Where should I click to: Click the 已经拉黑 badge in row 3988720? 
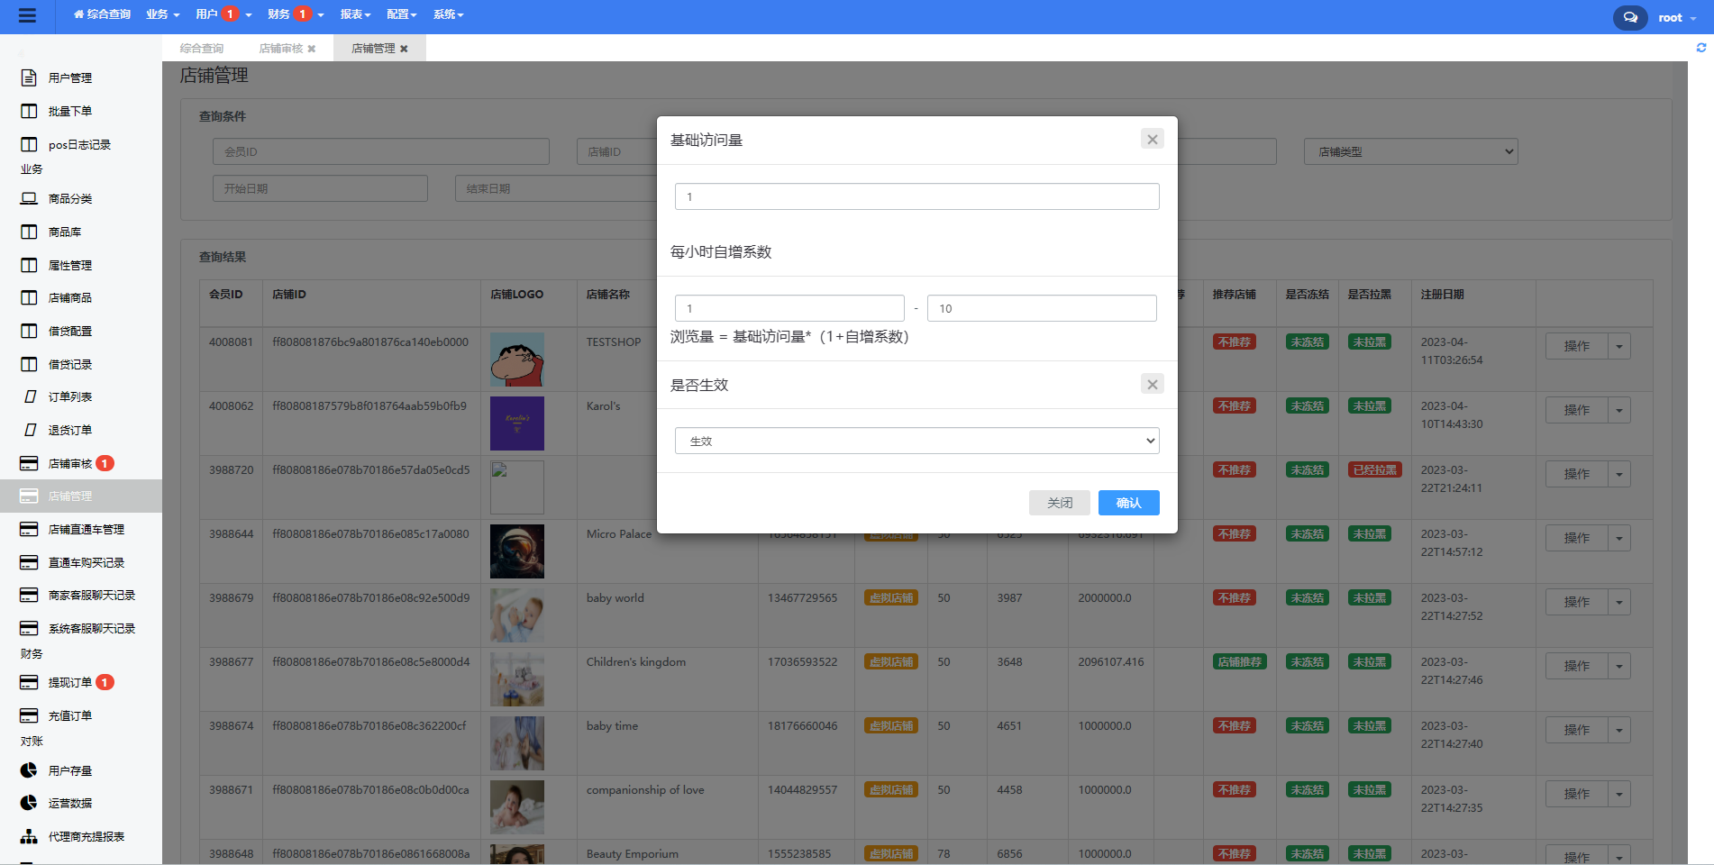pyautogui.click(x=1375, y=469)
